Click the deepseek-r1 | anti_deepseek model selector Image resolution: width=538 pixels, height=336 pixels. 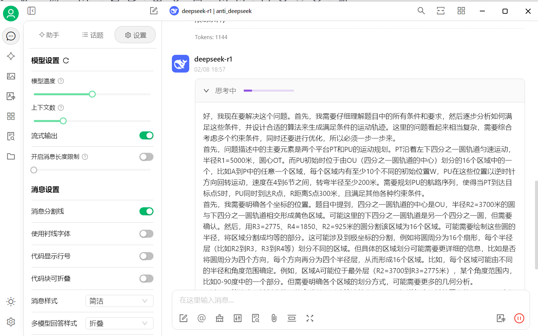211,11
